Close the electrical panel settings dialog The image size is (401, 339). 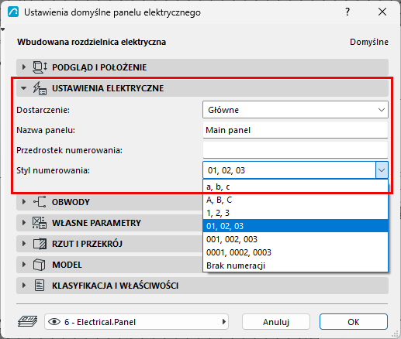coord(382,12)
